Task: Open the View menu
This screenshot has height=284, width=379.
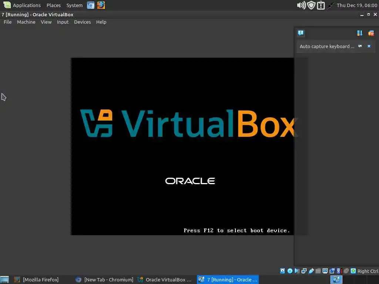Action: (x=46, y=22)
